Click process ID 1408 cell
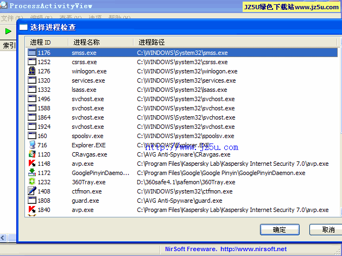The height and width of the screenshot is (256, 342). [44, 191]
